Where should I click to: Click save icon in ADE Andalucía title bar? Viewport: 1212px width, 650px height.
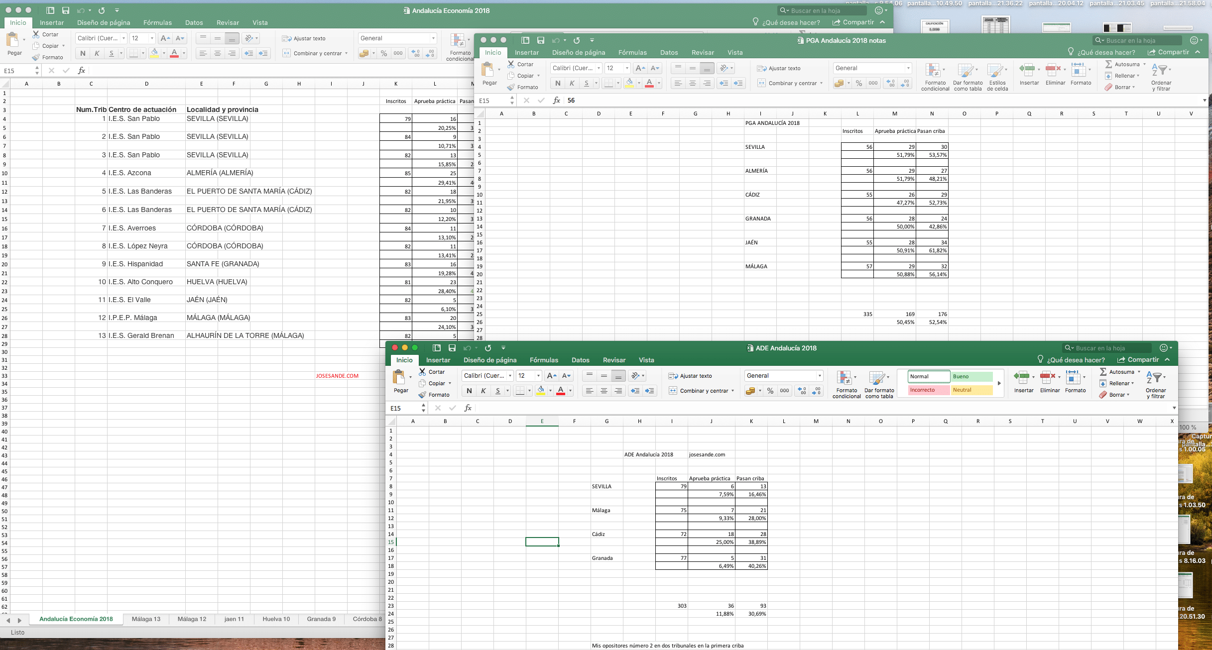point(452,348)
